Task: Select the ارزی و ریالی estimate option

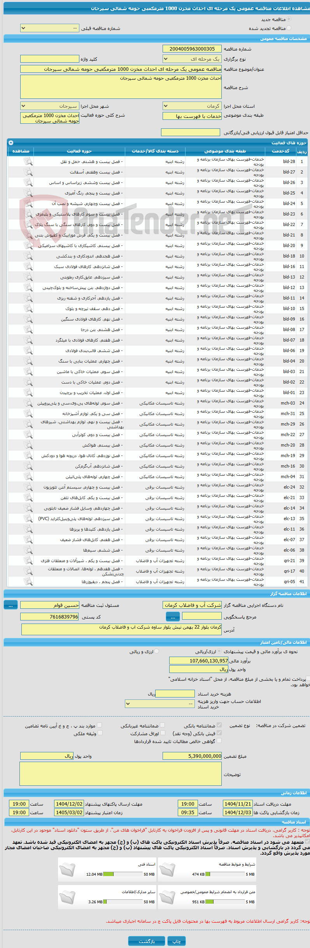Action: tap(157, 651)
